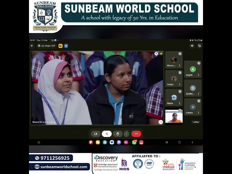232x174 pixels.
Task: Toggle camera on from call controls
Action: (96, 134)
